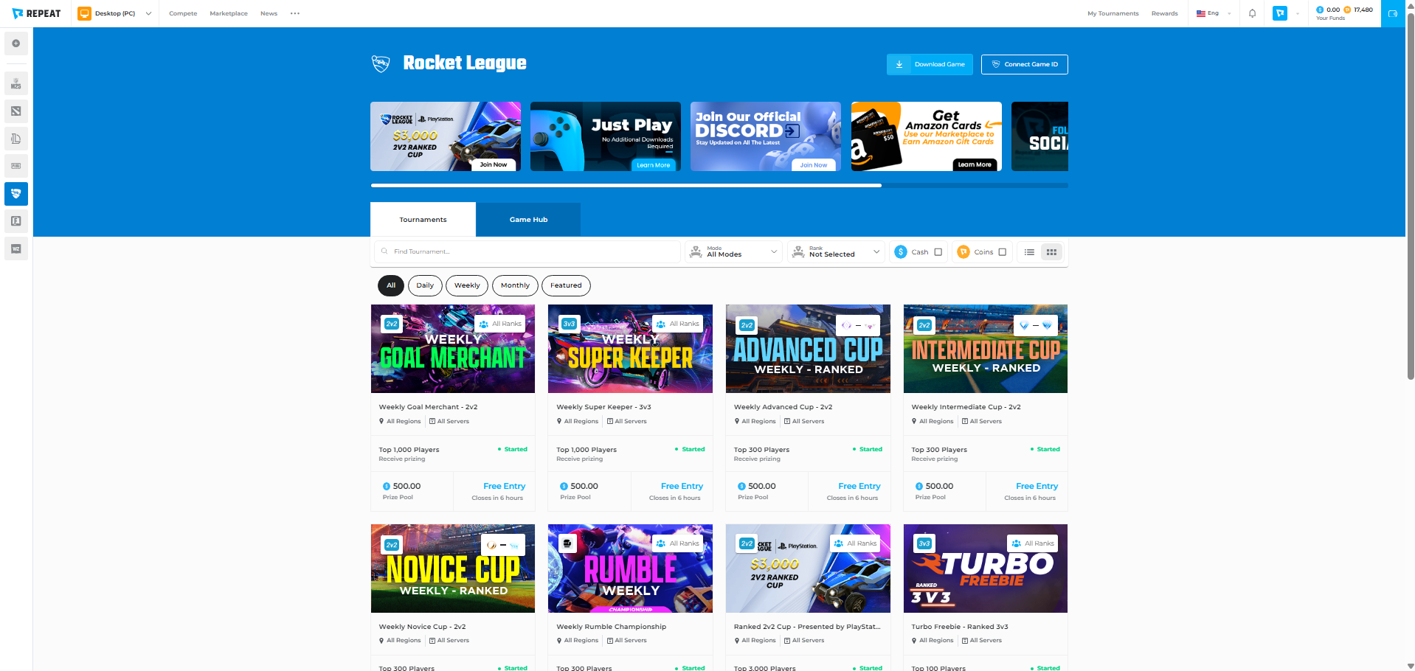Click the Connect Game ID button
Viewport: 1415px width, 671px height.
pos(1024,64)
